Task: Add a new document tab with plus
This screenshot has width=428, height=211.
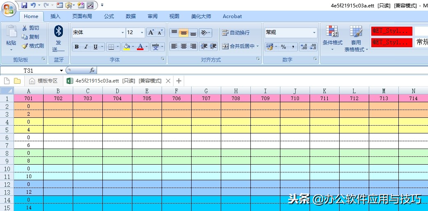Action: [x=179, y=81]
